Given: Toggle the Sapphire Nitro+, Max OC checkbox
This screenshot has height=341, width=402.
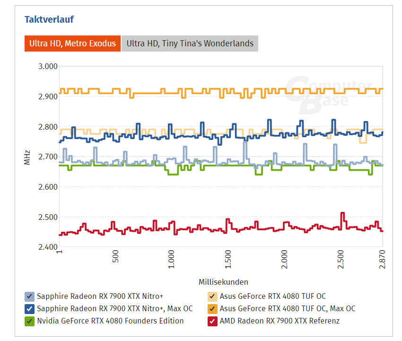Looking at the screenshot, I should coord(29,309).
